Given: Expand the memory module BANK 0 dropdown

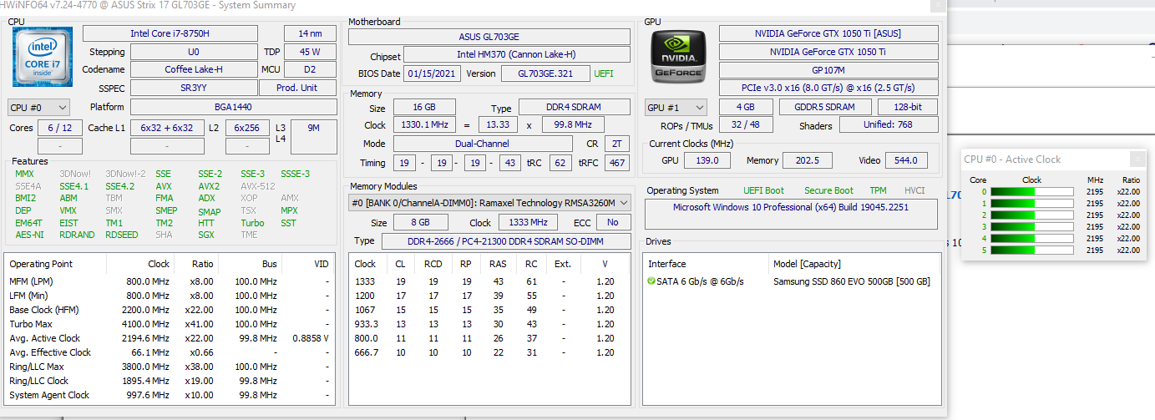Looking at the screenshot, I should tap(489, 203).
